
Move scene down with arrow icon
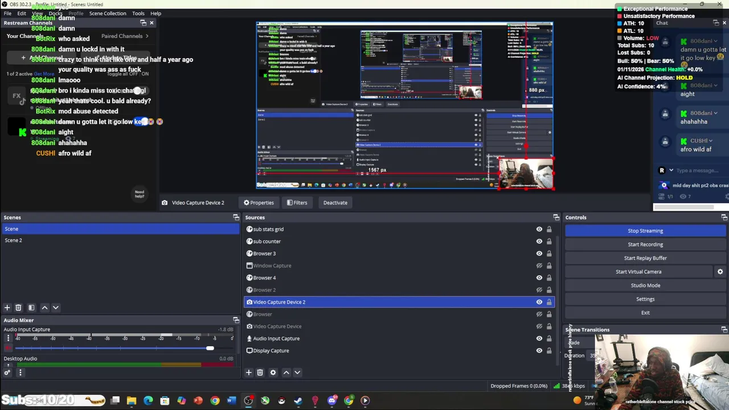56,307
